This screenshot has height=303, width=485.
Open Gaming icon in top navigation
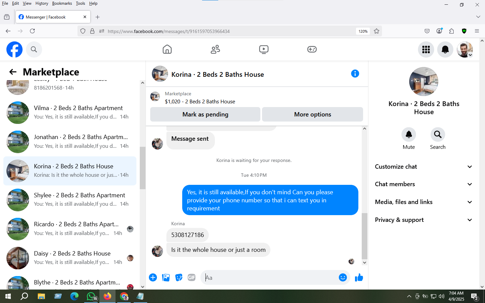312,49
